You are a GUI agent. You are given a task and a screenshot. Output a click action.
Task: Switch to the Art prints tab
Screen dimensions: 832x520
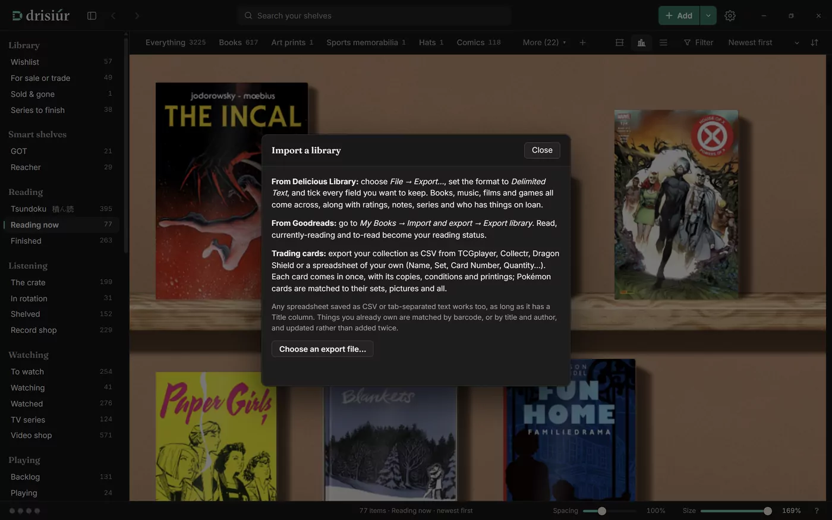click(x=292, y=42)
